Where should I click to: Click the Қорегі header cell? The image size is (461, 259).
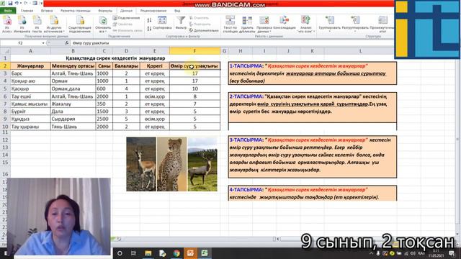tap(155, 65)
